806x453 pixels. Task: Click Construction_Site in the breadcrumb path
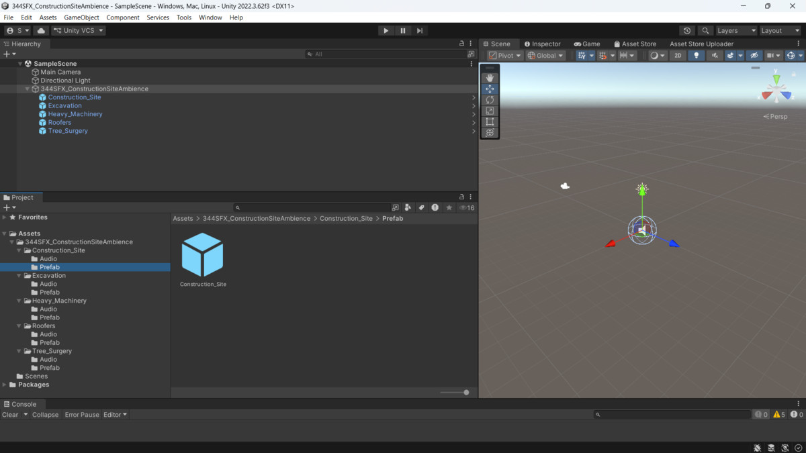(x=346, y=218)
